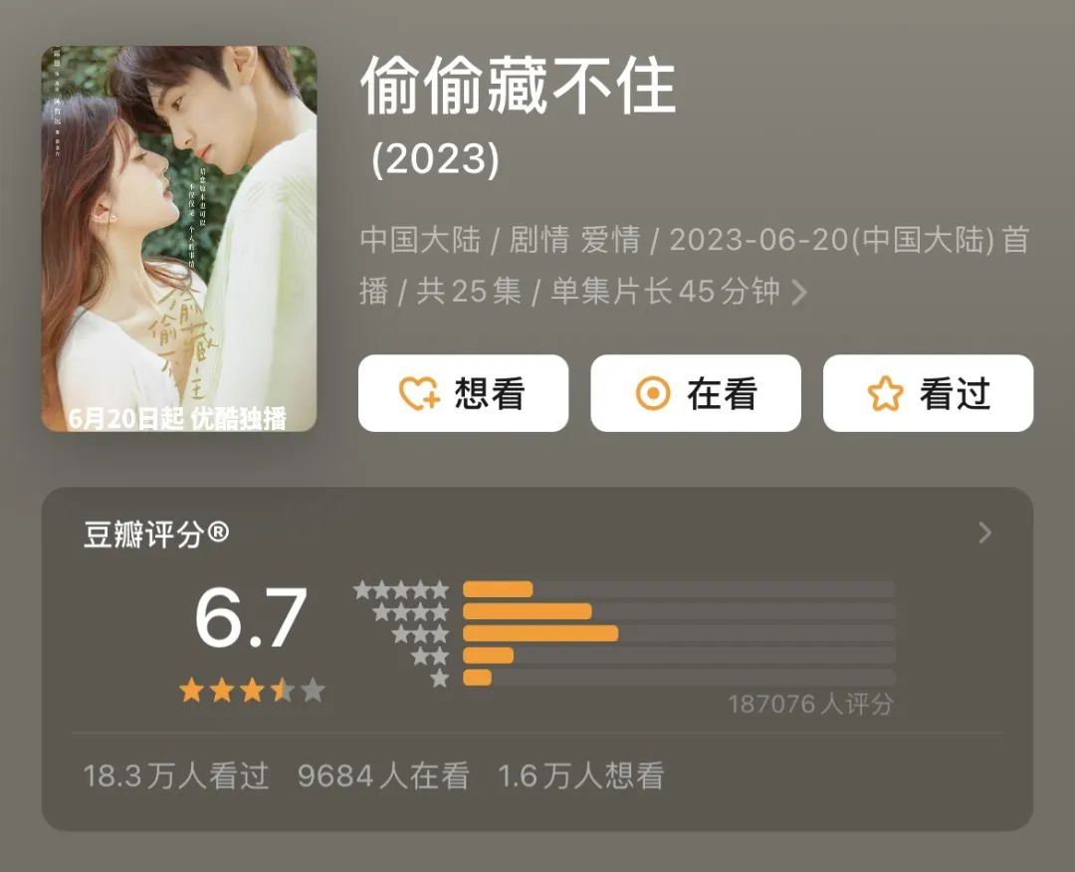Viewport: 1075px width, 872px height.
Task: Open the 9684人在看 list
Action: (383, 776)
